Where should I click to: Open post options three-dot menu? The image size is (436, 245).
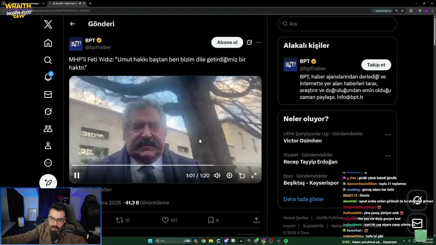(259, 43)
